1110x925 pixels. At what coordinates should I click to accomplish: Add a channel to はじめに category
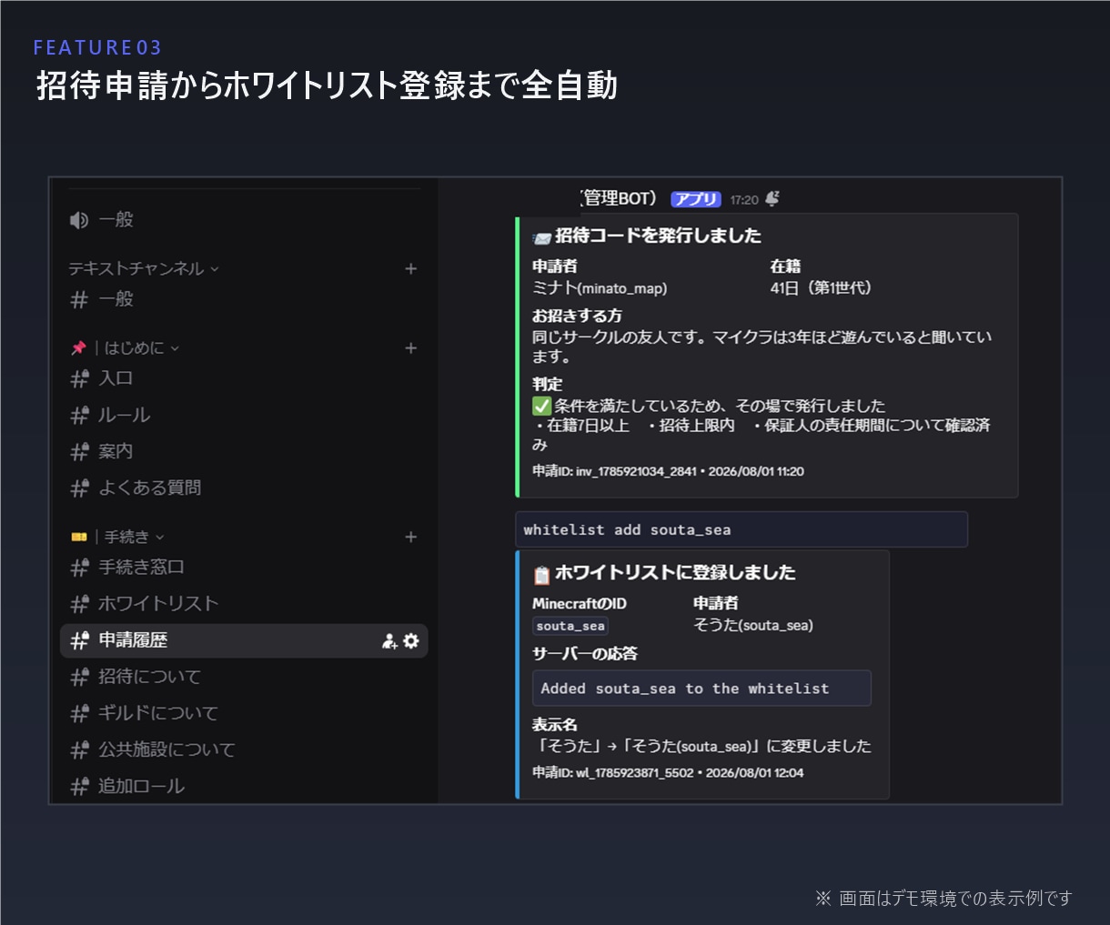click(x=410, y=347)
